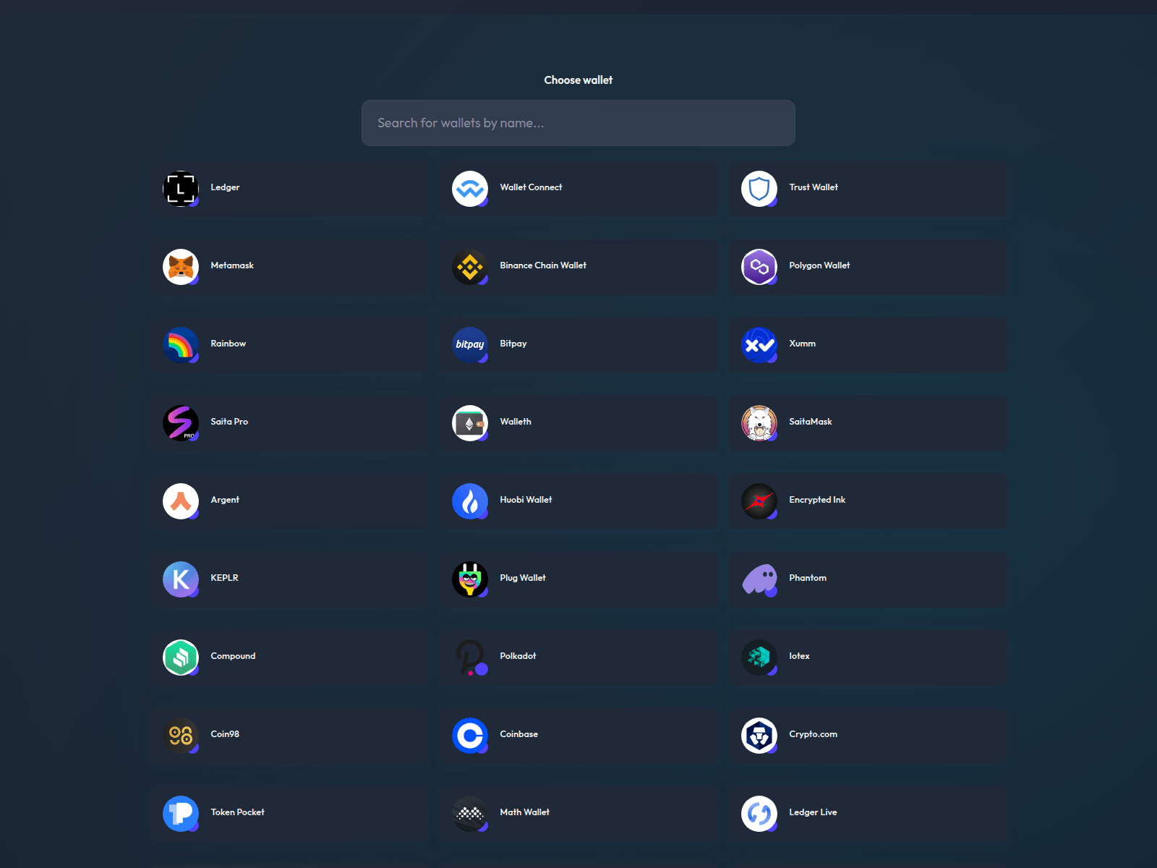Click the Xumm logo icon
Image resolution: width=1157 pixels, height=868 pixels.
759,345
